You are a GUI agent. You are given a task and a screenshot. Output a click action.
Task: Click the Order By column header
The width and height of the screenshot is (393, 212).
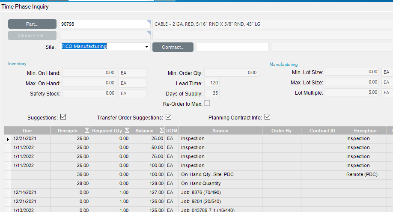[281, 131]
